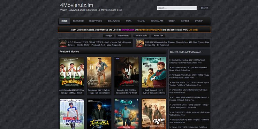The image size is (258, 129).
Task: Open the DVDRIP menu item
Action: 199,21
